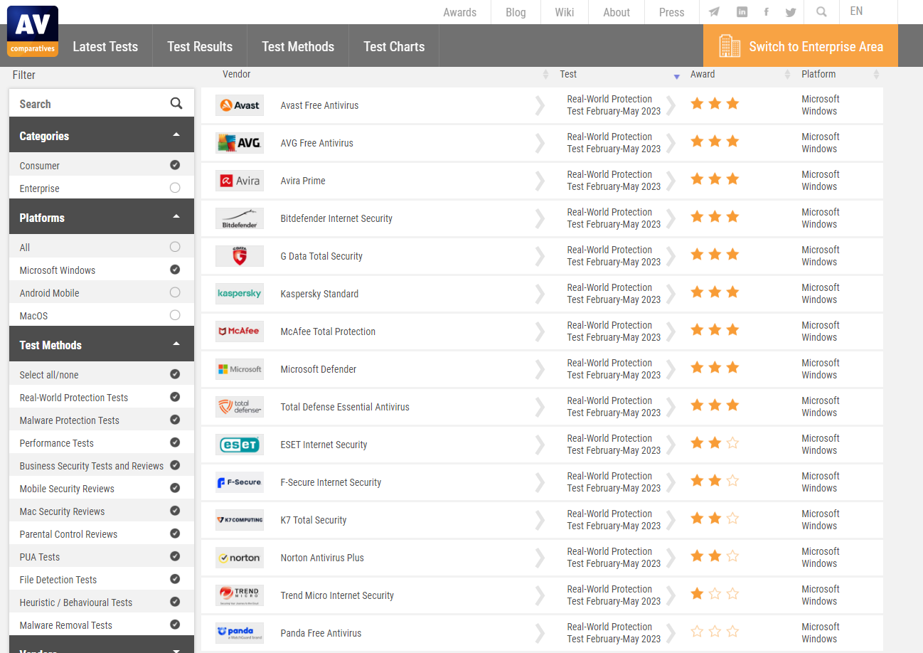Open the Telegram social link
Image resolution: width=923 pixels, height=653 pixels.
714,12
